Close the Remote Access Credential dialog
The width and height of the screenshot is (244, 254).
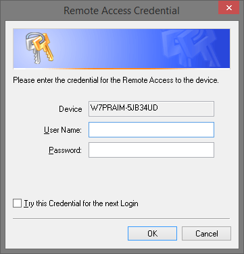[228, 8]
